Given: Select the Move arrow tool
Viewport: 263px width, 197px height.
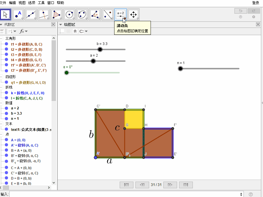Looking at the screenshot, I should [x=6, y=15].
